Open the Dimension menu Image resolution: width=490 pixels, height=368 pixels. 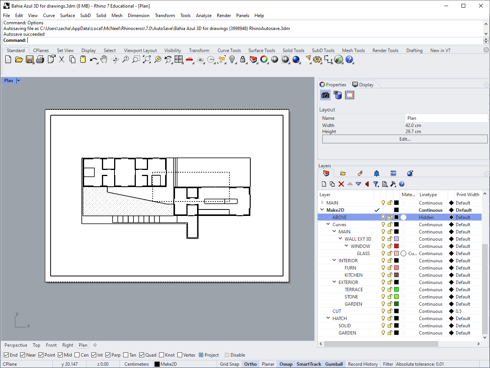(138, 16)
